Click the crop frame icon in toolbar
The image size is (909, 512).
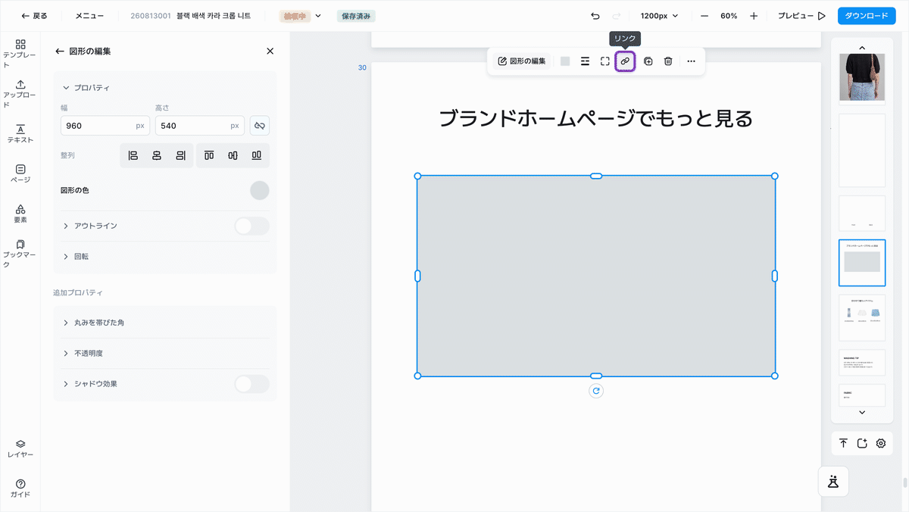[605, 61]
